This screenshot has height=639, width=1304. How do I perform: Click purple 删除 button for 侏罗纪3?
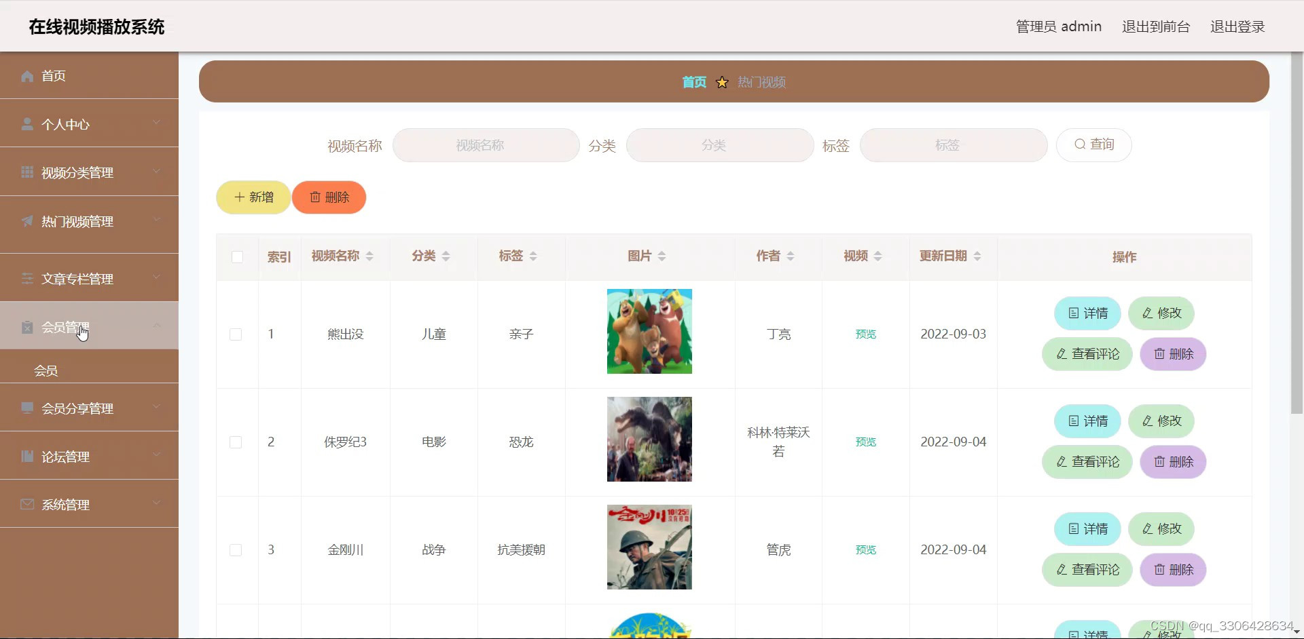[1173, 462]
